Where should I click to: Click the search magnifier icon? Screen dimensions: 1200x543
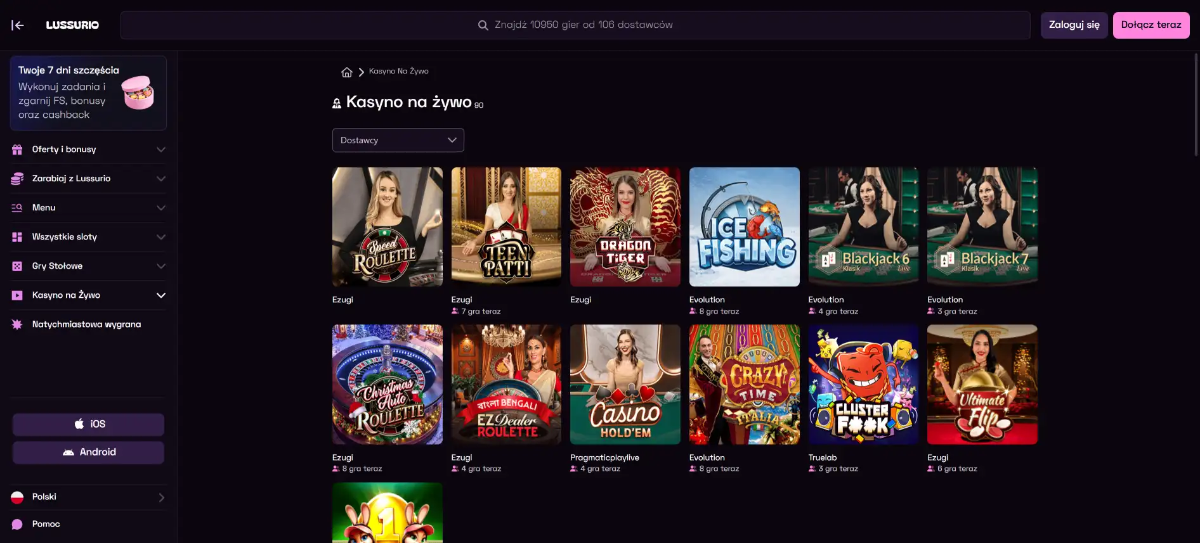click(x=483, y=25)
